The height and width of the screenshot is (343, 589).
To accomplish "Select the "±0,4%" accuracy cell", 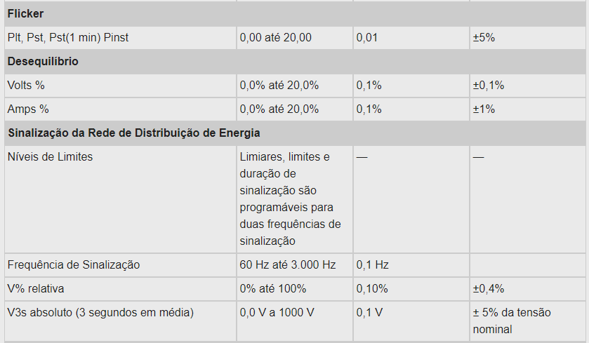I will [489, 289].
